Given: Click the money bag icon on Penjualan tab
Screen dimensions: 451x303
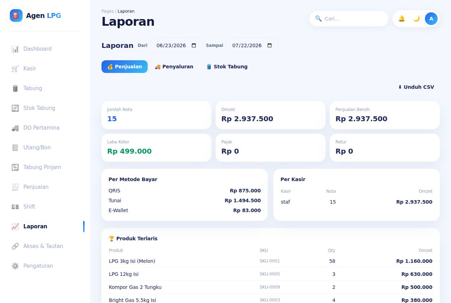Looking at the screenshot, I should pyautogui.click(x=110, y=67).
